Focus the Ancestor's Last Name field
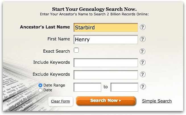 [106, 27]
